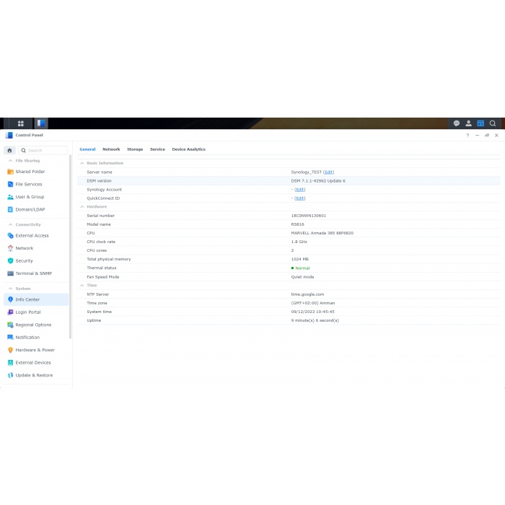Viewport: 505px width, 505px height.
Task: Click the Control Panel home icon
Action: click(9, 150)
